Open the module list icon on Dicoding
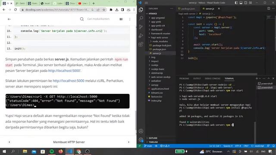Viewport: 276px width, 155px height. coord(121,19)
